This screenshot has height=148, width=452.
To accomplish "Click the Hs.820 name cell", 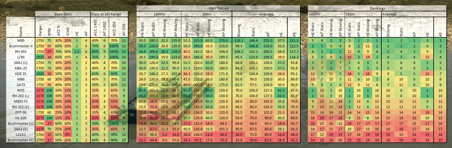I will 21,118.
